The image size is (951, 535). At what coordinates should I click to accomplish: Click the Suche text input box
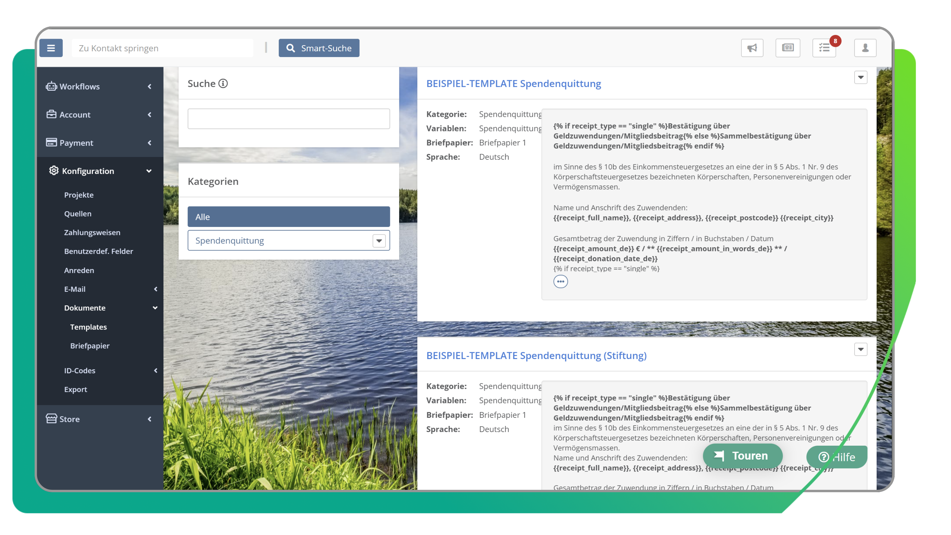coord(289,119)
